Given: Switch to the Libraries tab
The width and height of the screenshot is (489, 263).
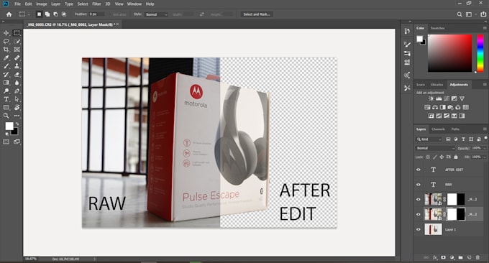Looking at the screenshot, I should click(437, 85).
